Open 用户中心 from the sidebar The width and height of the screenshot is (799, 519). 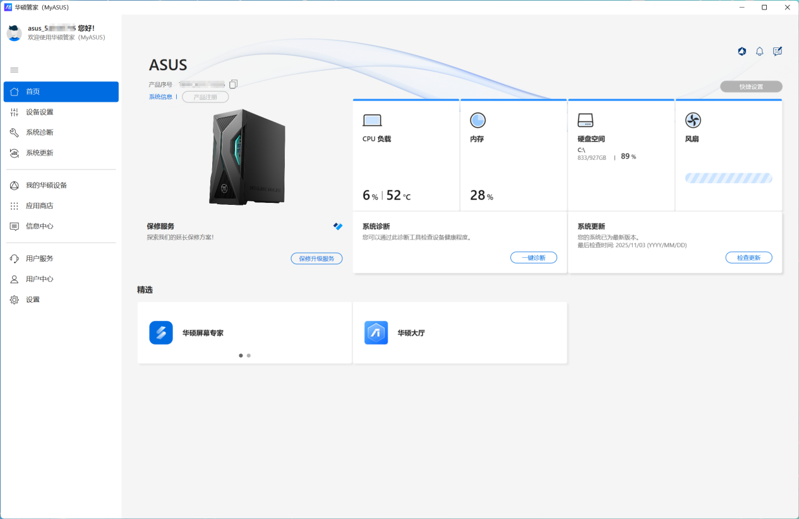pyautogui.click(x=14, y=279)
